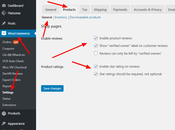Viewport: 175px width, 130px height.
Task: Click the WooCommerce logo icon
Action: [4, 33]
